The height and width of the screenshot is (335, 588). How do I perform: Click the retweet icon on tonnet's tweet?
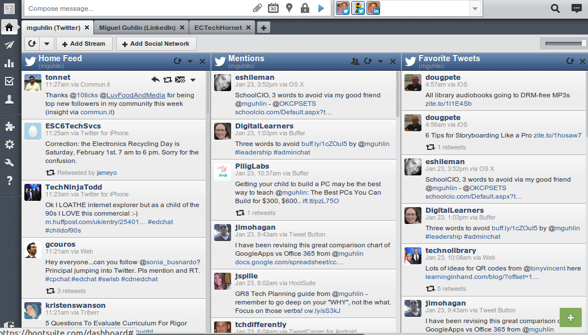[168, 79]
